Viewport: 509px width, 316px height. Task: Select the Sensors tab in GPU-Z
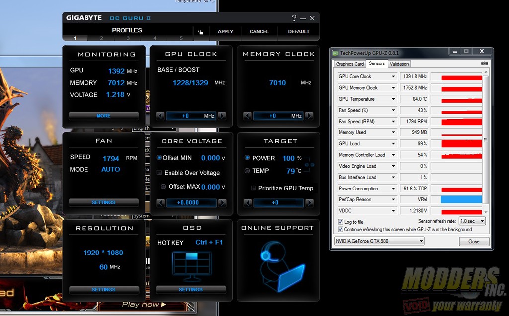[x=377, y=63]
